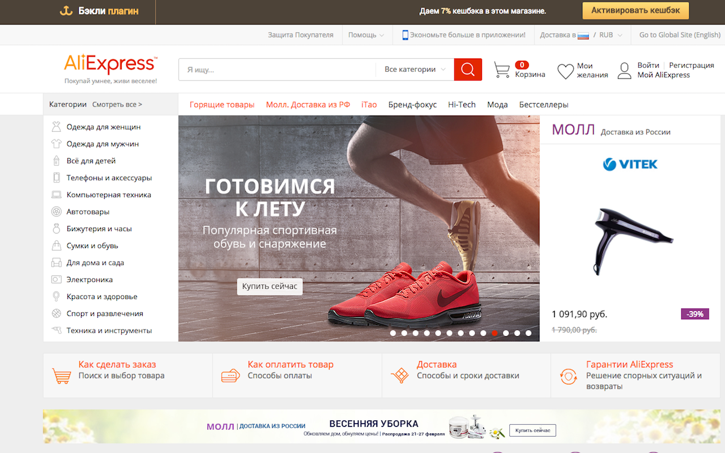Click the AliExpress guarantees refresh icon
The width and height of the screenshot is (725, 453).
(x=568, y=377)
